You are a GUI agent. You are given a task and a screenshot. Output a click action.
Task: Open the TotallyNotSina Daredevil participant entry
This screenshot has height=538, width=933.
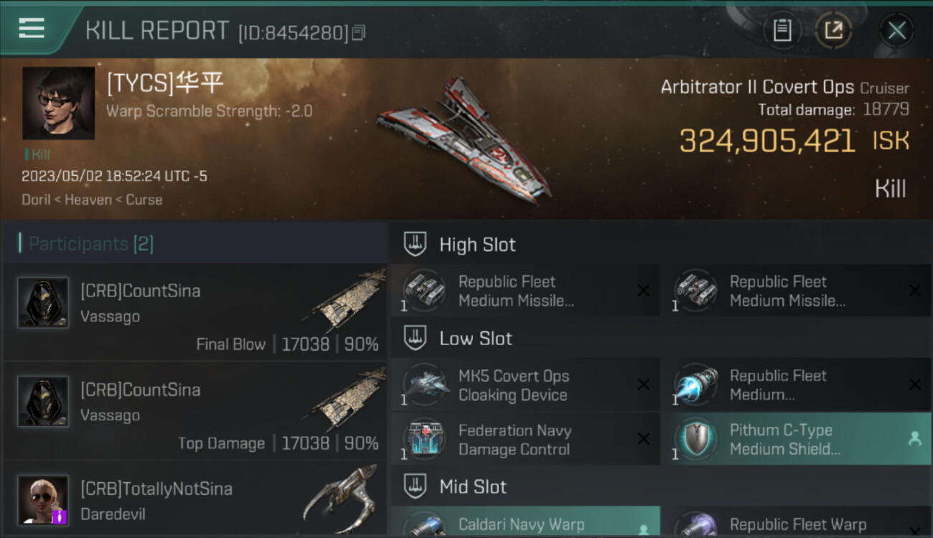195,499
